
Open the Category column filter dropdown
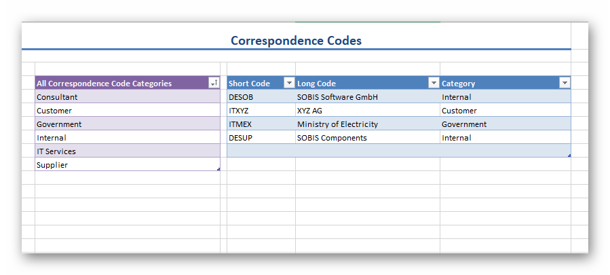(x=564, y=83)
